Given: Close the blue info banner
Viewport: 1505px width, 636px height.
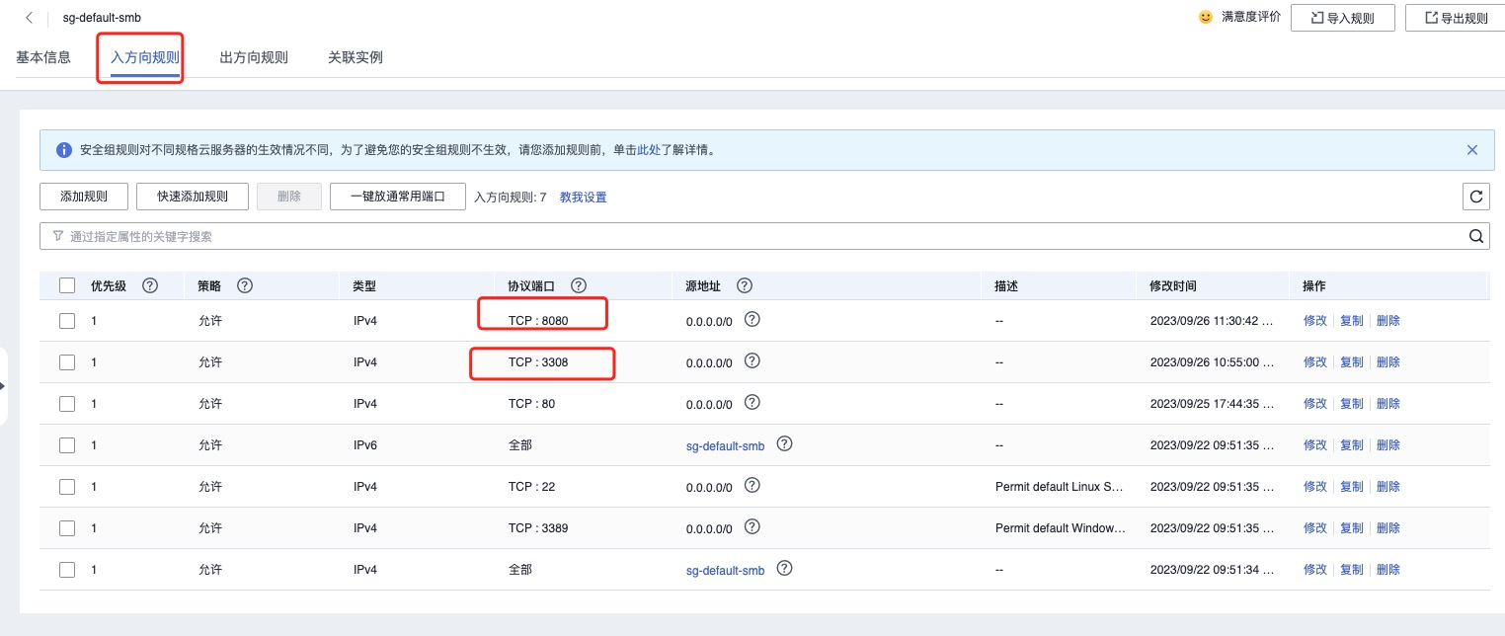Looking at the screenshot, I should 1471,150.
